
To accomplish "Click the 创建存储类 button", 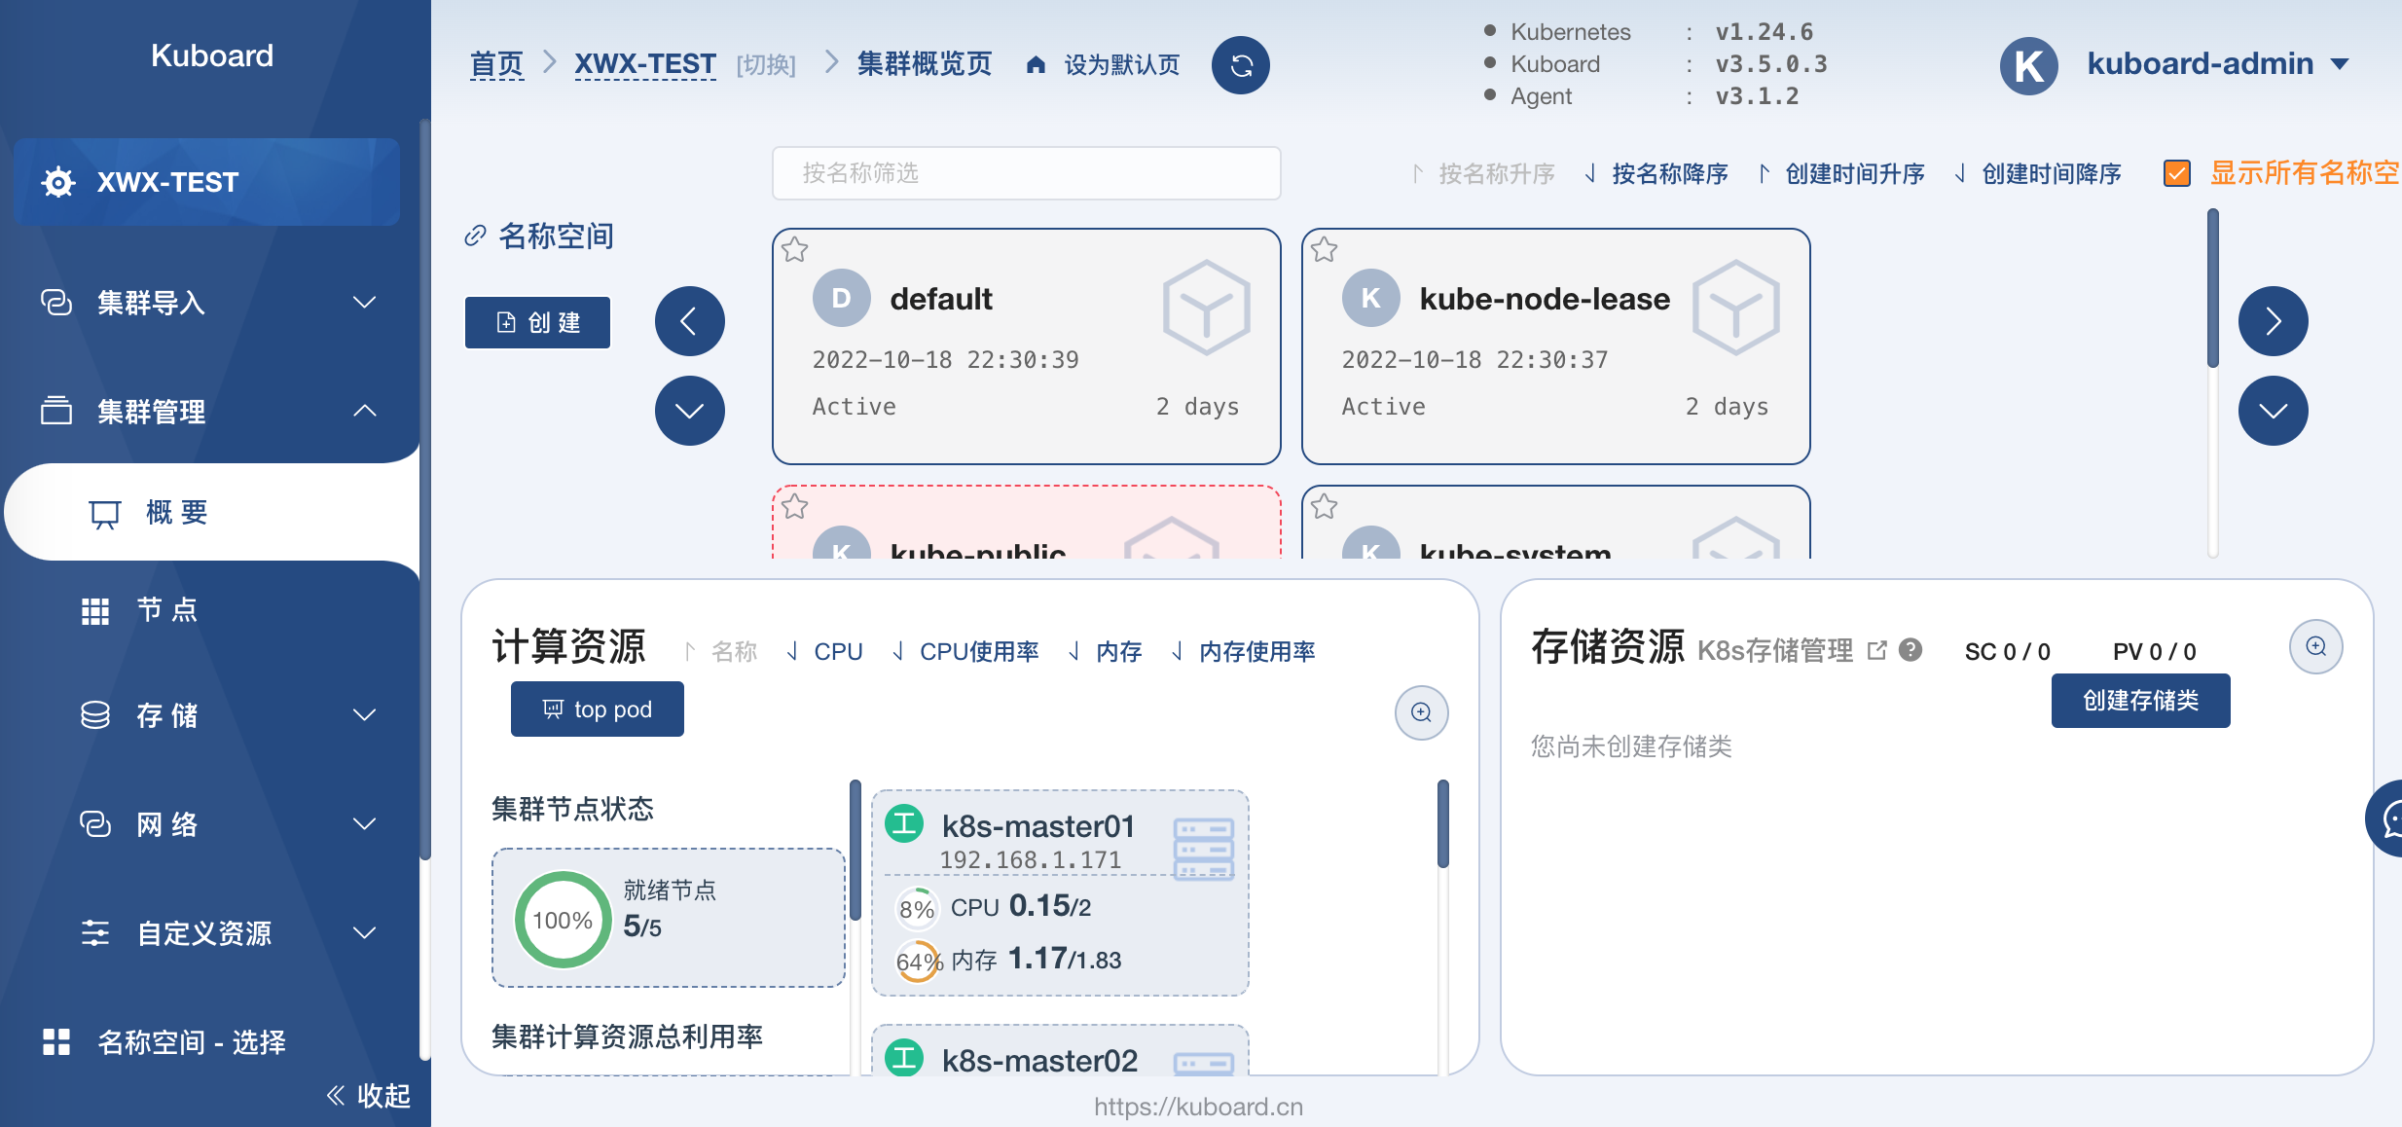I will [x=2139, y=701].
